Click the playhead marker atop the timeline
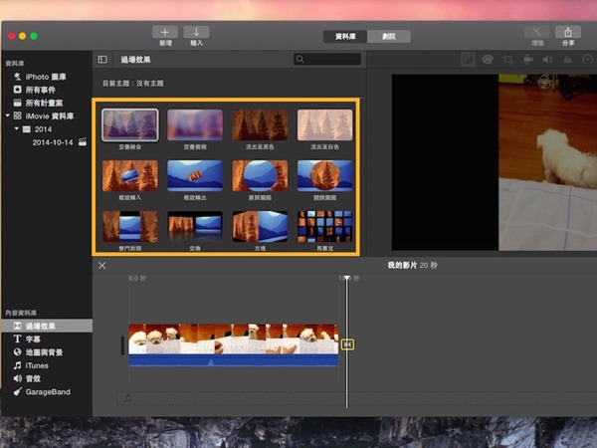Screen dimensions: 597x448 click(346, 278)
